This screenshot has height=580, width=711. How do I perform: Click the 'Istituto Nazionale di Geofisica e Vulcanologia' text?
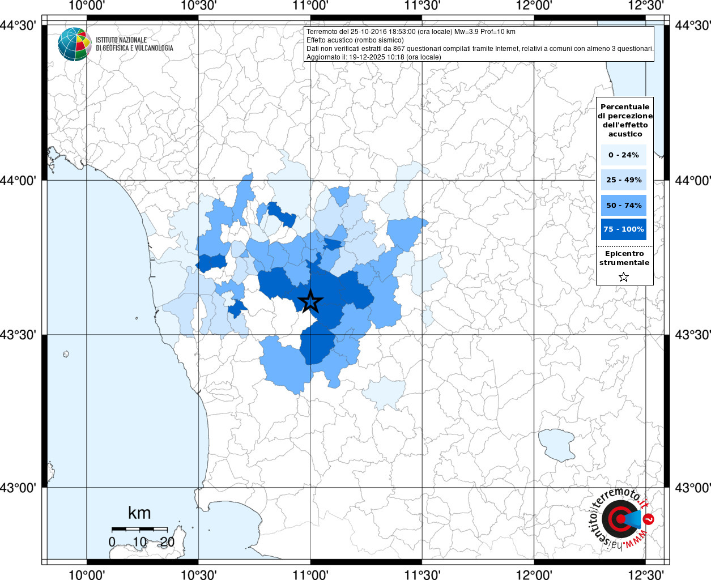(134, 44)
